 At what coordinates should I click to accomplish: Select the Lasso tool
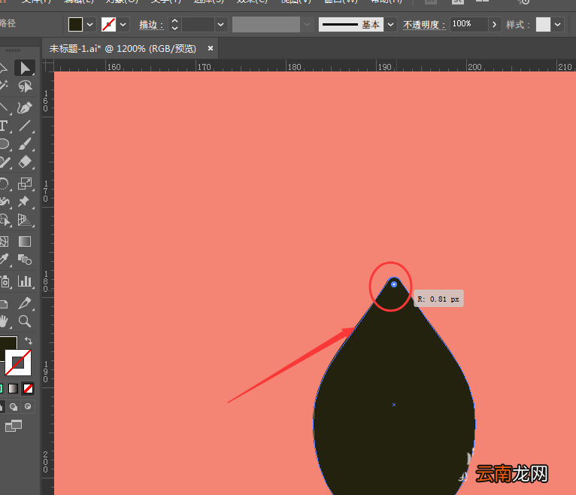(x=25, y=87)
